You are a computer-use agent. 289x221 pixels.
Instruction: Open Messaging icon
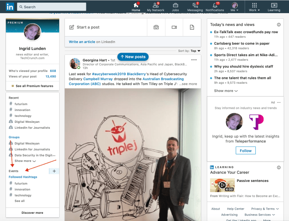click(x=195, y=5)
